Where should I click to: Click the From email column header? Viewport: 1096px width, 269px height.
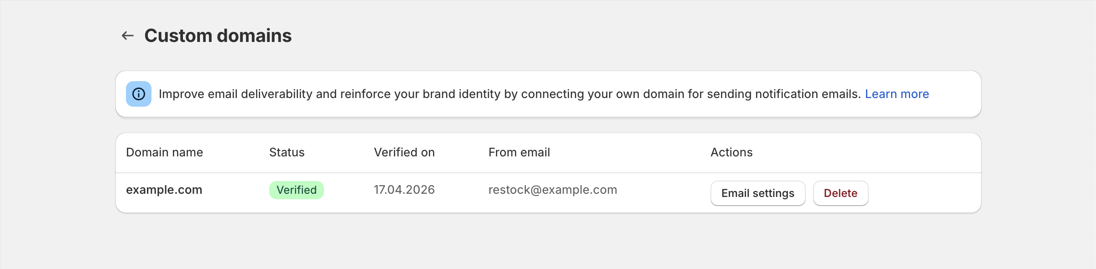pos(519,152)
